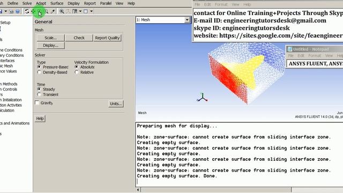Screen dimensions: 343x193
Task: Open the '1: Mesh' window dropdown
Action: point(187,20)
